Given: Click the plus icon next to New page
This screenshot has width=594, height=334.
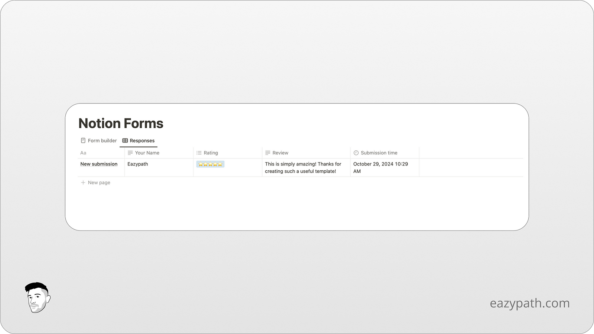Looking at the screenshot, I should coord(83,182).
